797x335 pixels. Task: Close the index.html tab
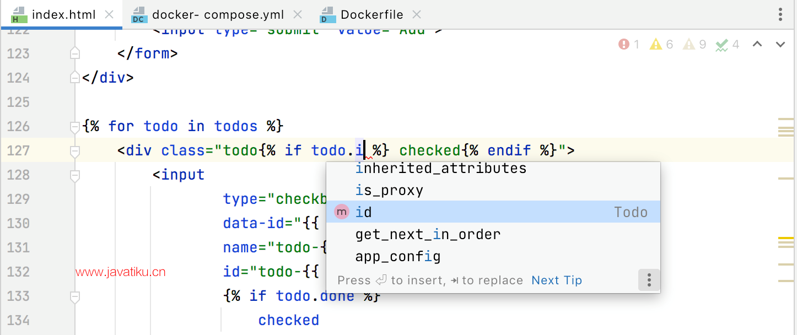coord(109,15)
